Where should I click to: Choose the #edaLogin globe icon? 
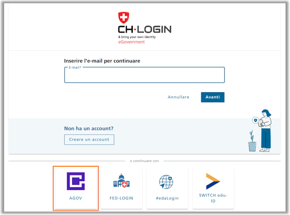point(166,182)
